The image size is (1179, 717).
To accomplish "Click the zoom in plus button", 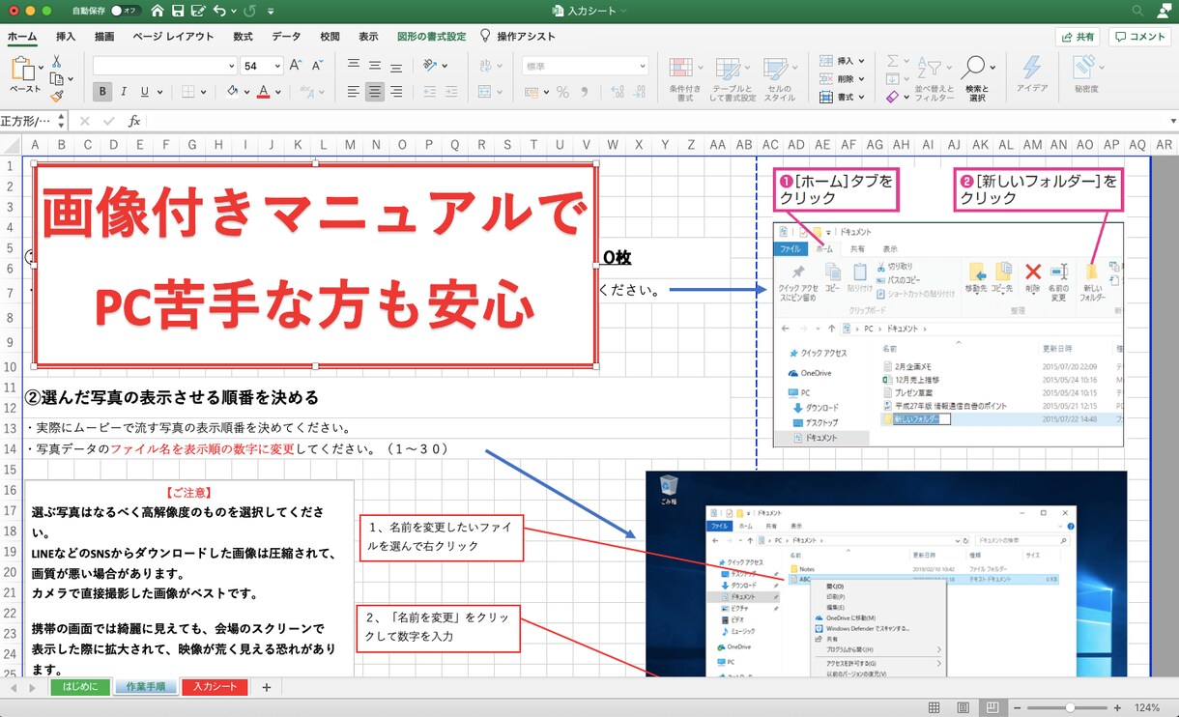I will tap(1117, 707).
